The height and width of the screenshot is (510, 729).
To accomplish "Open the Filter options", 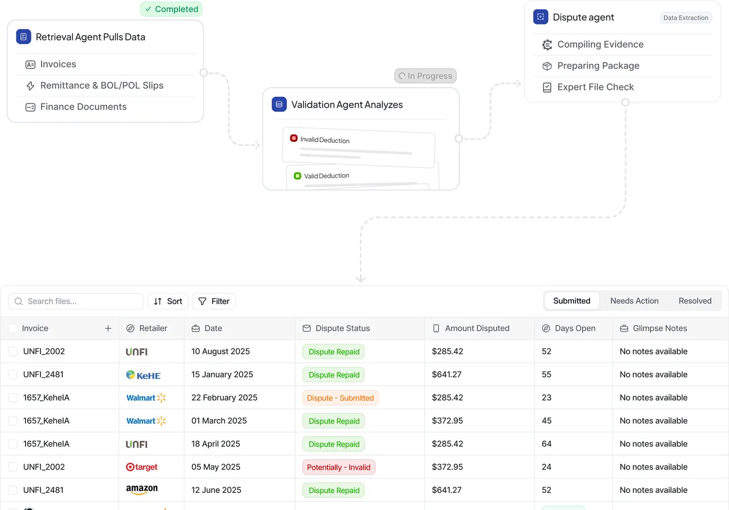I will click(x=214, y=301).
